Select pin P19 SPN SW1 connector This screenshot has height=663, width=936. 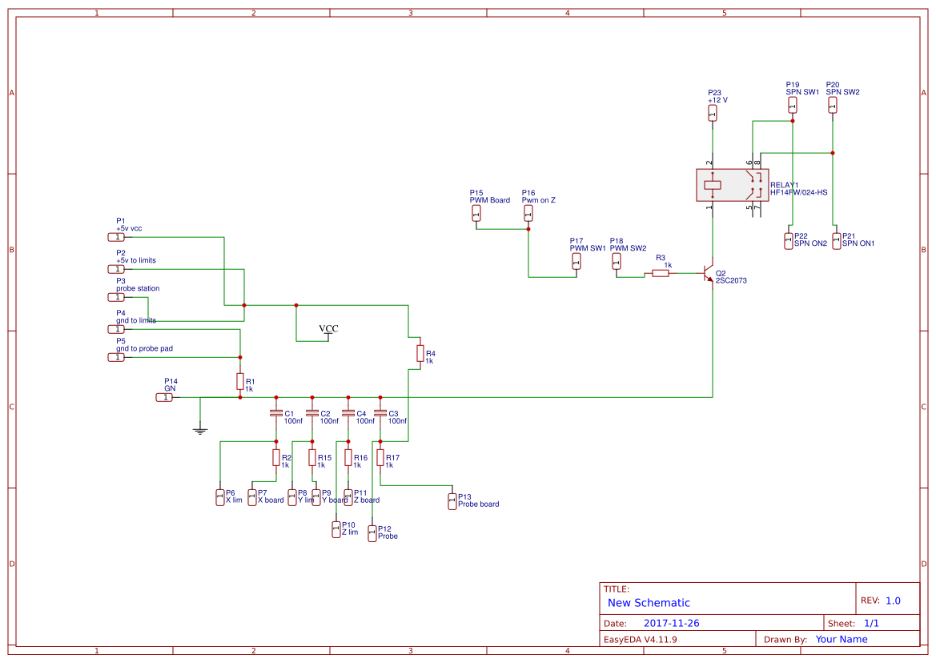(793, 105)
